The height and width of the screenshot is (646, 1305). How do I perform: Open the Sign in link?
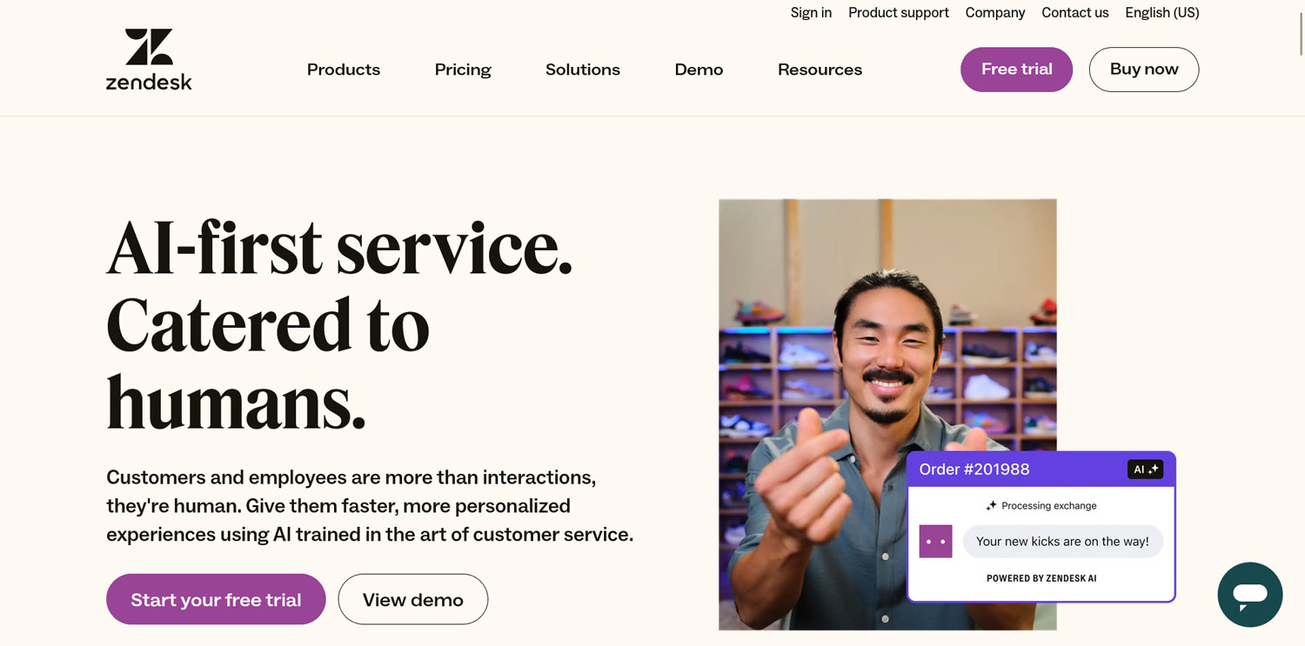coord(811,12)
